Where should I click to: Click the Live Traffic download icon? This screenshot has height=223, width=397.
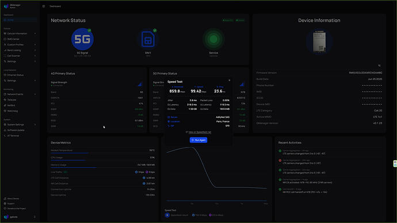tap(136, 172)
